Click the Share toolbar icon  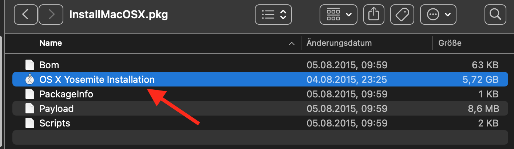pos(373,15)
